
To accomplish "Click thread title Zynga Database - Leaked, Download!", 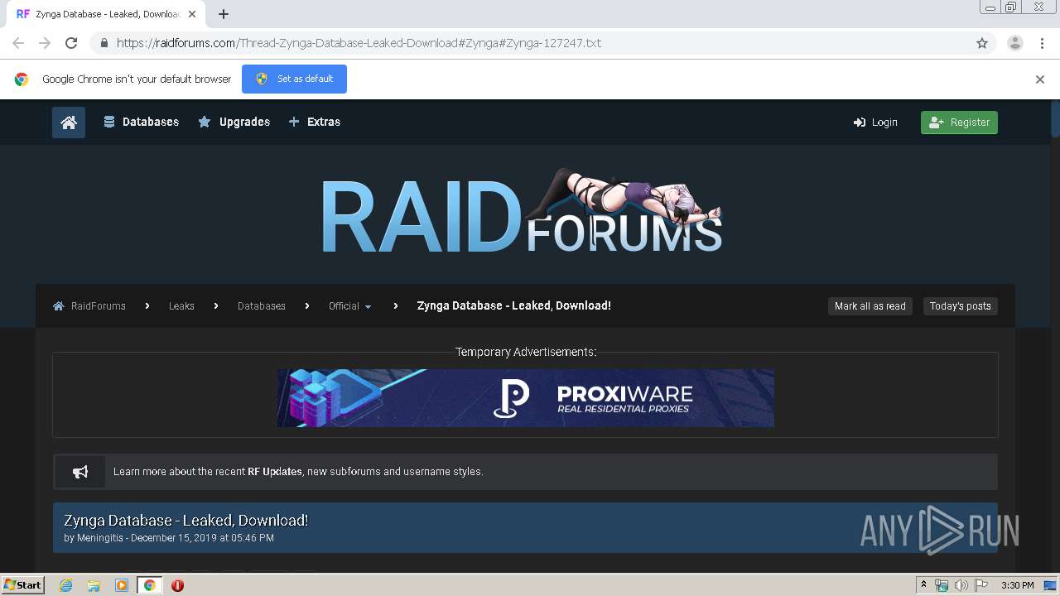I will coord(186,521).
